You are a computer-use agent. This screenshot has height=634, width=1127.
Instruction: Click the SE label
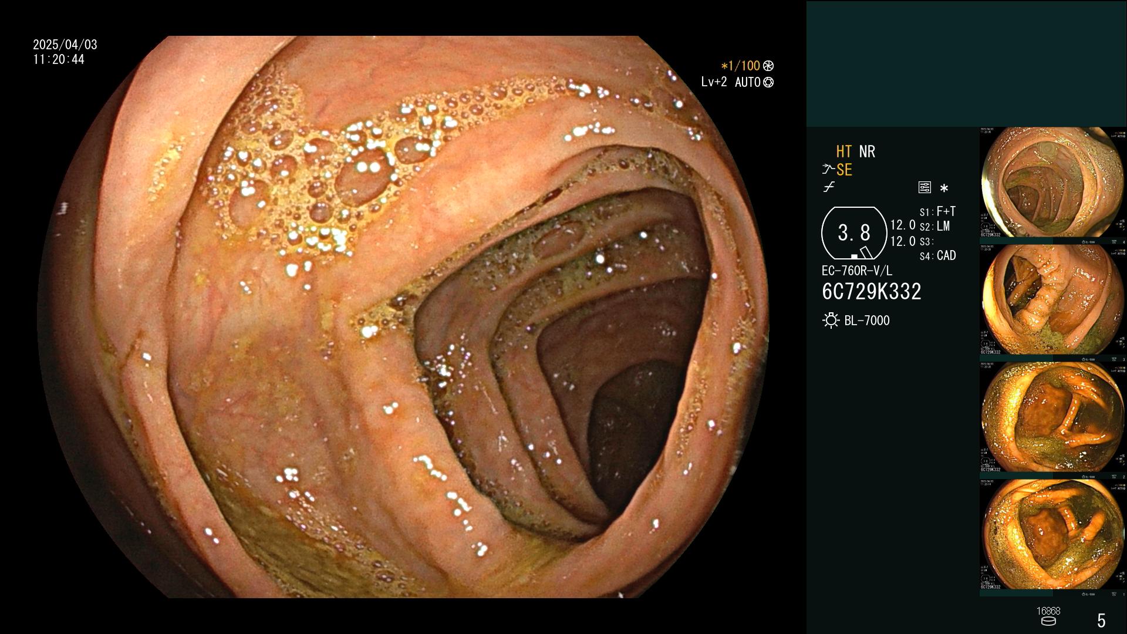[x=844, y=170]
